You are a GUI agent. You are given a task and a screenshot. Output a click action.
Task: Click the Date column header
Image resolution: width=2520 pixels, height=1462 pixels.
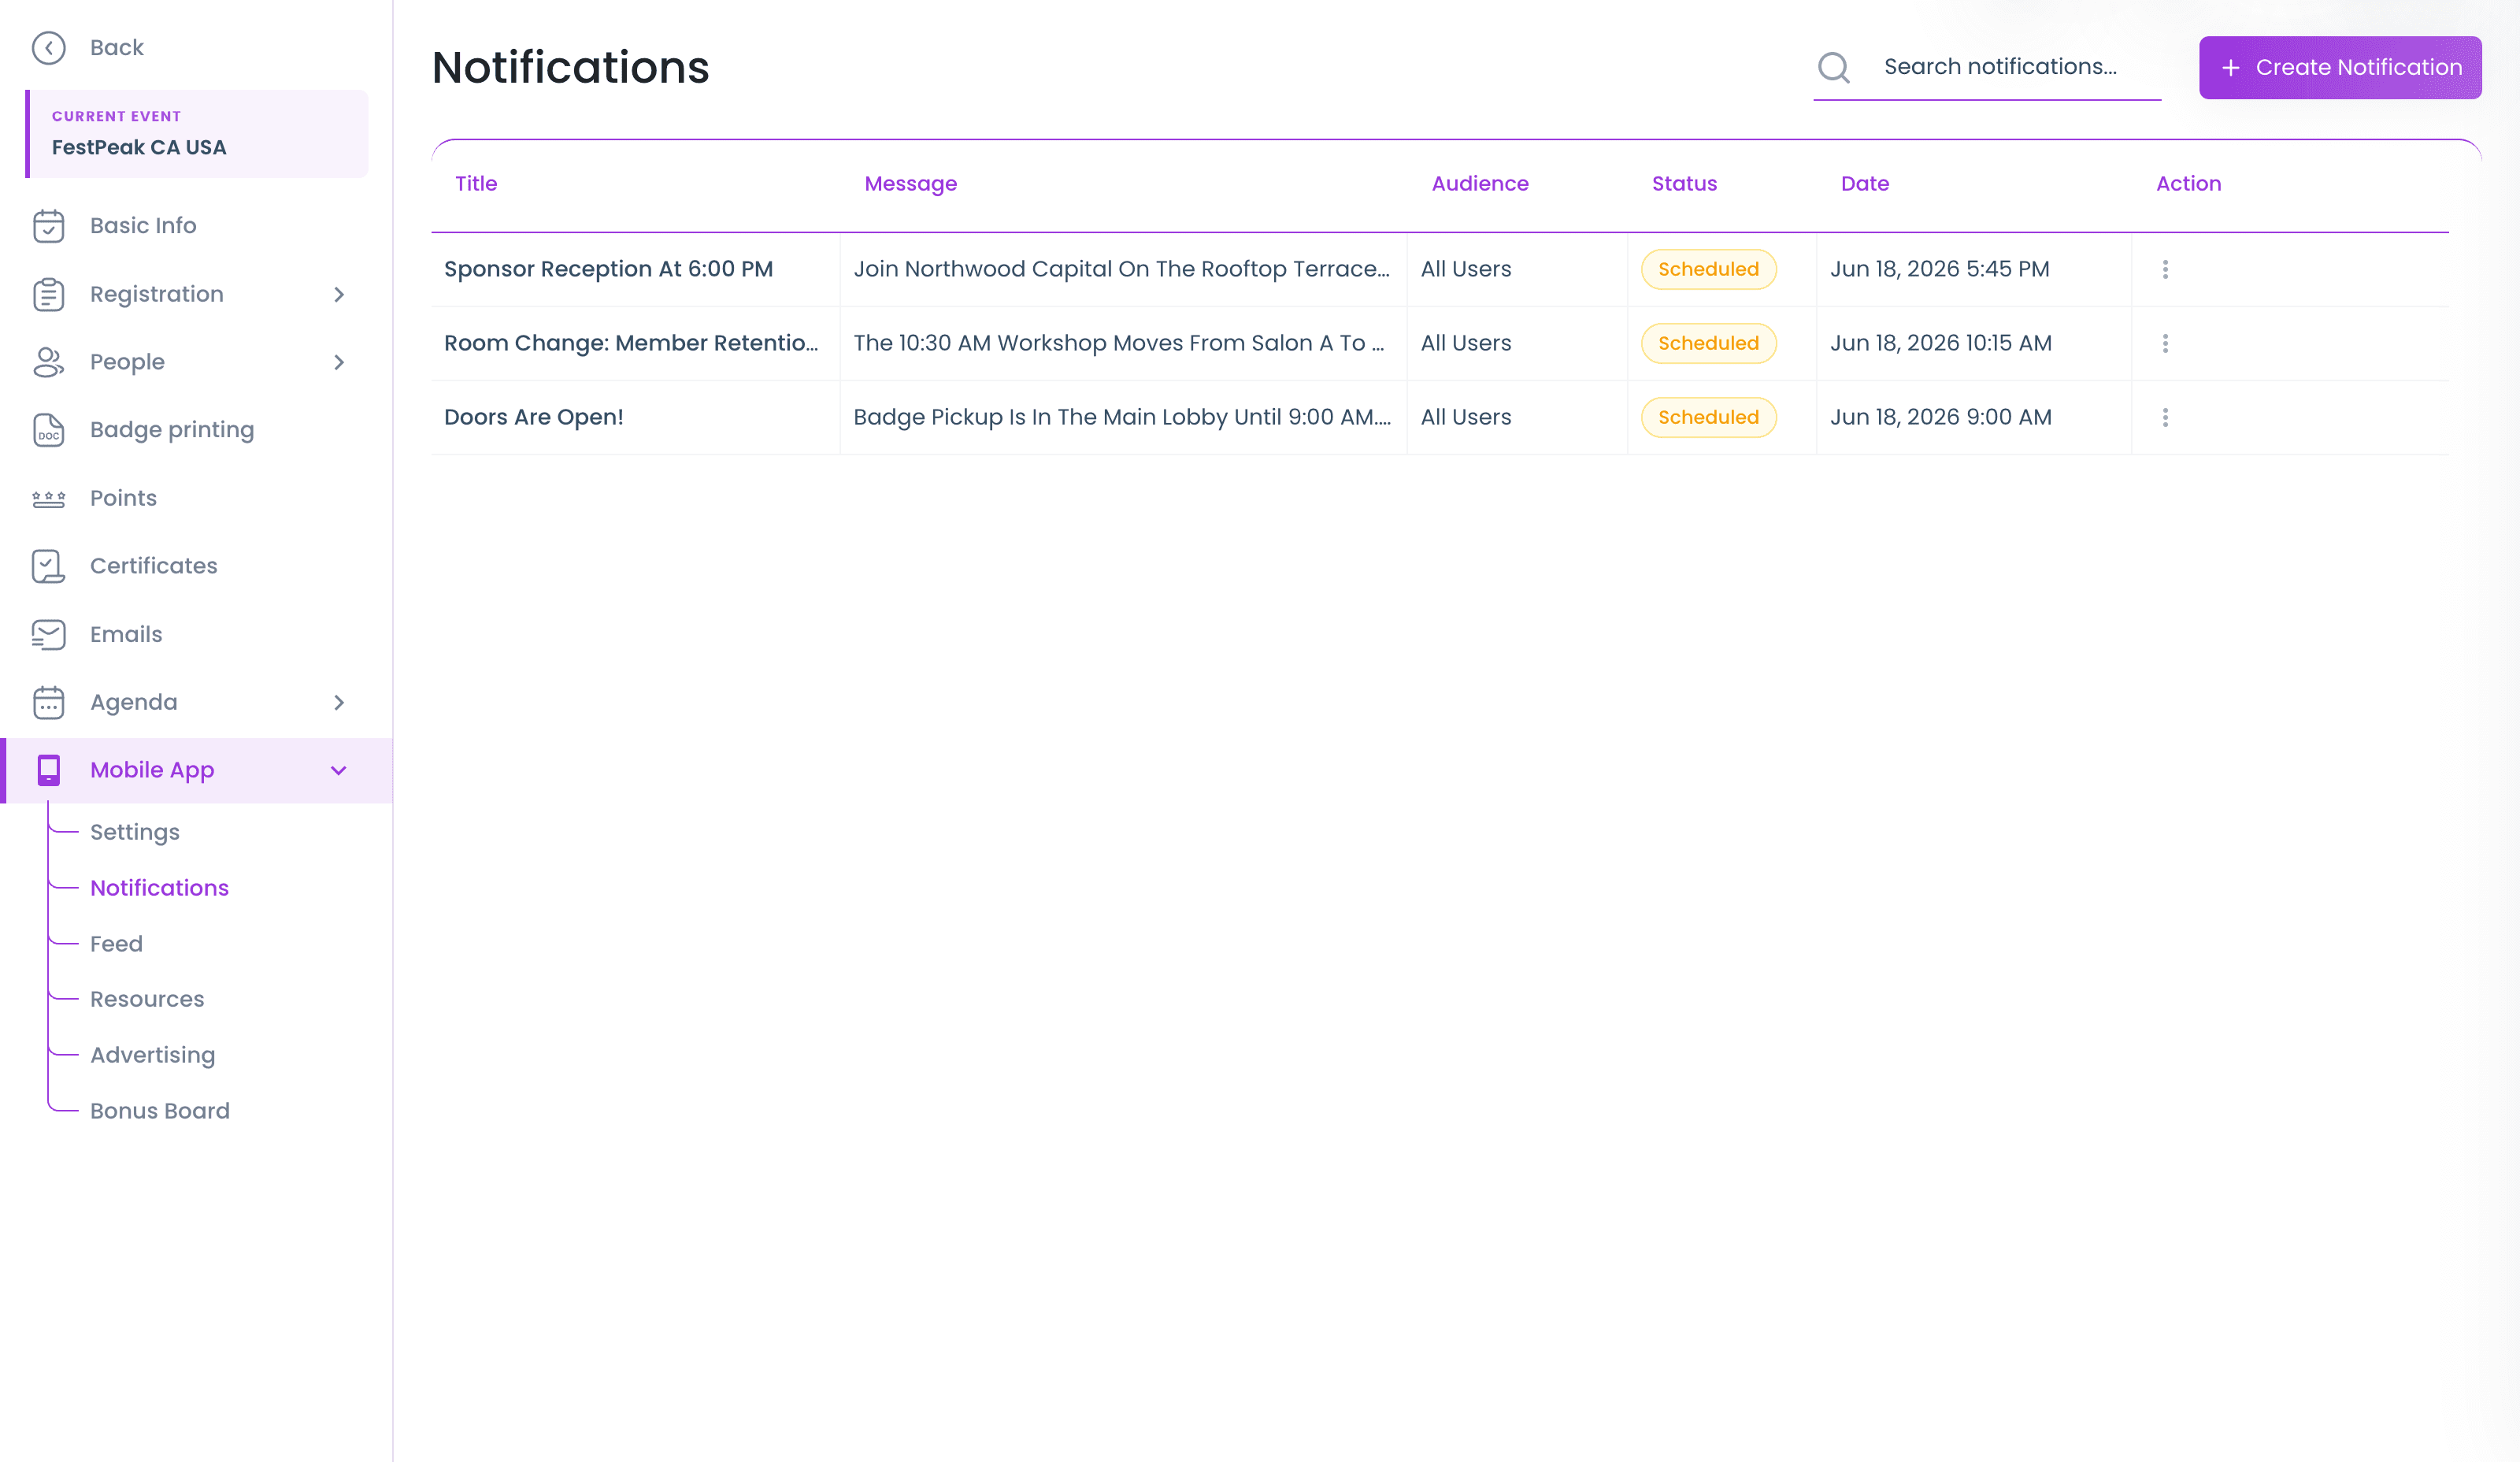[1865, 184]
